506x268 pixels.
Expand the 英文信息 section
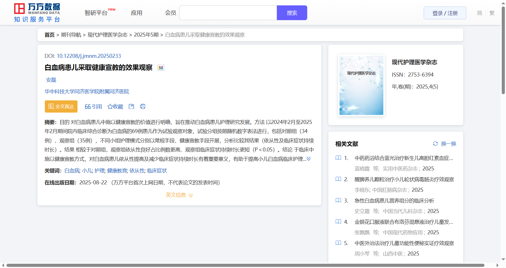point(179,195)
